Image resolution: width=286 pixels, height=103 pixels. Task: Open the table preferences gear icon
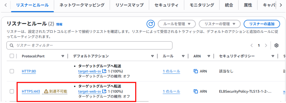pos(276,45)
